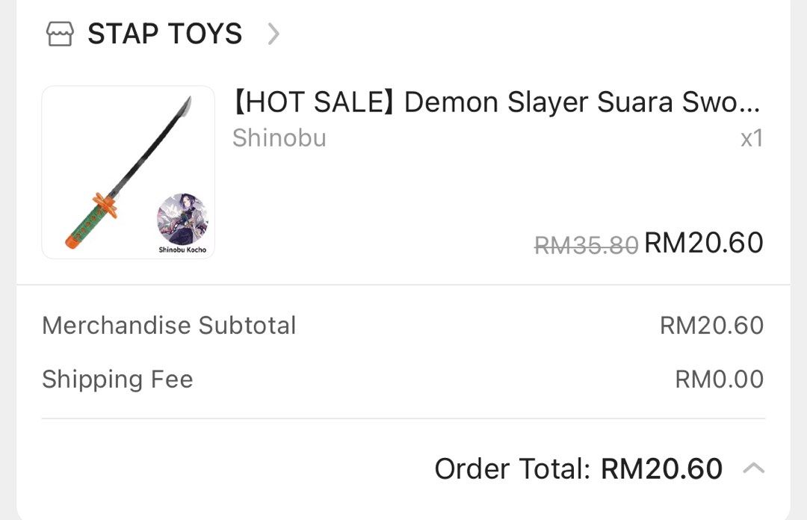Expand the STAP TOYS shop chevron
The width and height of the screenshot is (807, 520).
pyautogui.click(x=273, y=34)
